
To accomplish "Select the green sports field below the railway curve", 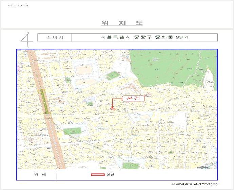I will tap(72, 131).
